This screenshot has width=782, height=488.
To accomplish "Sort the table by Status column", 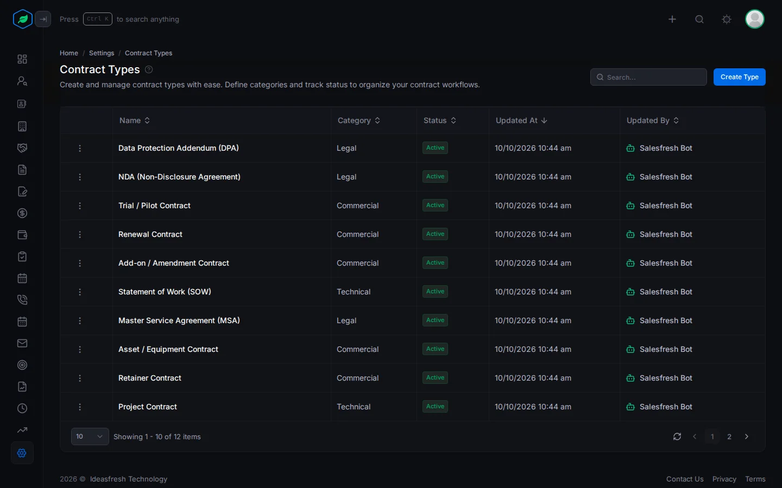I will click(x=440, y=120).
